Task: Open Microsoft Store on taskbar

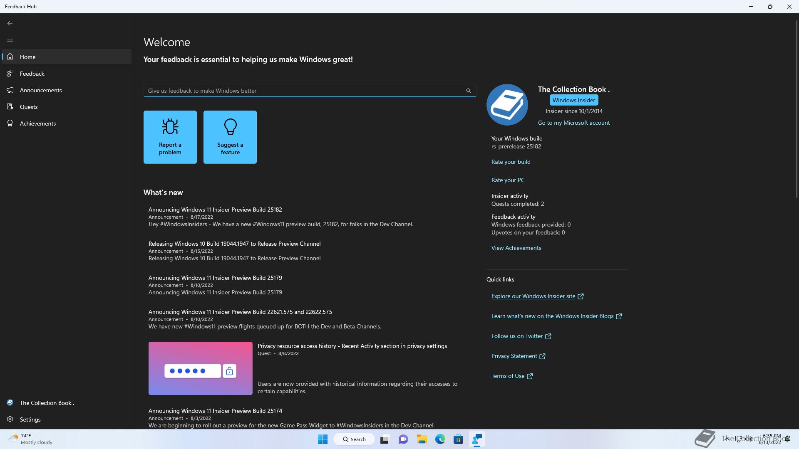Action: click(x=458, y=439)
